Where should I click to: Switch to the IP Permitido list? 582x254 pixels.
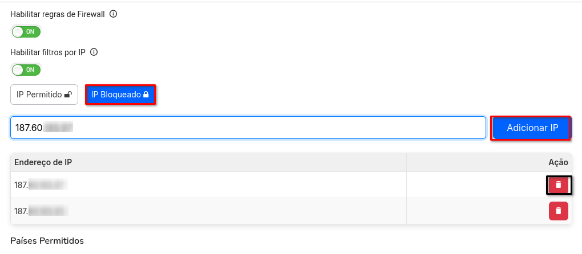click(x=44, y=95)
